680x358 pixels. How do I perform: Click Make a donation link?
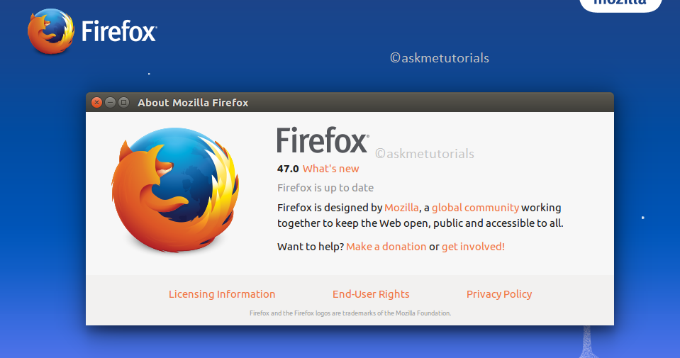point(386,247)
